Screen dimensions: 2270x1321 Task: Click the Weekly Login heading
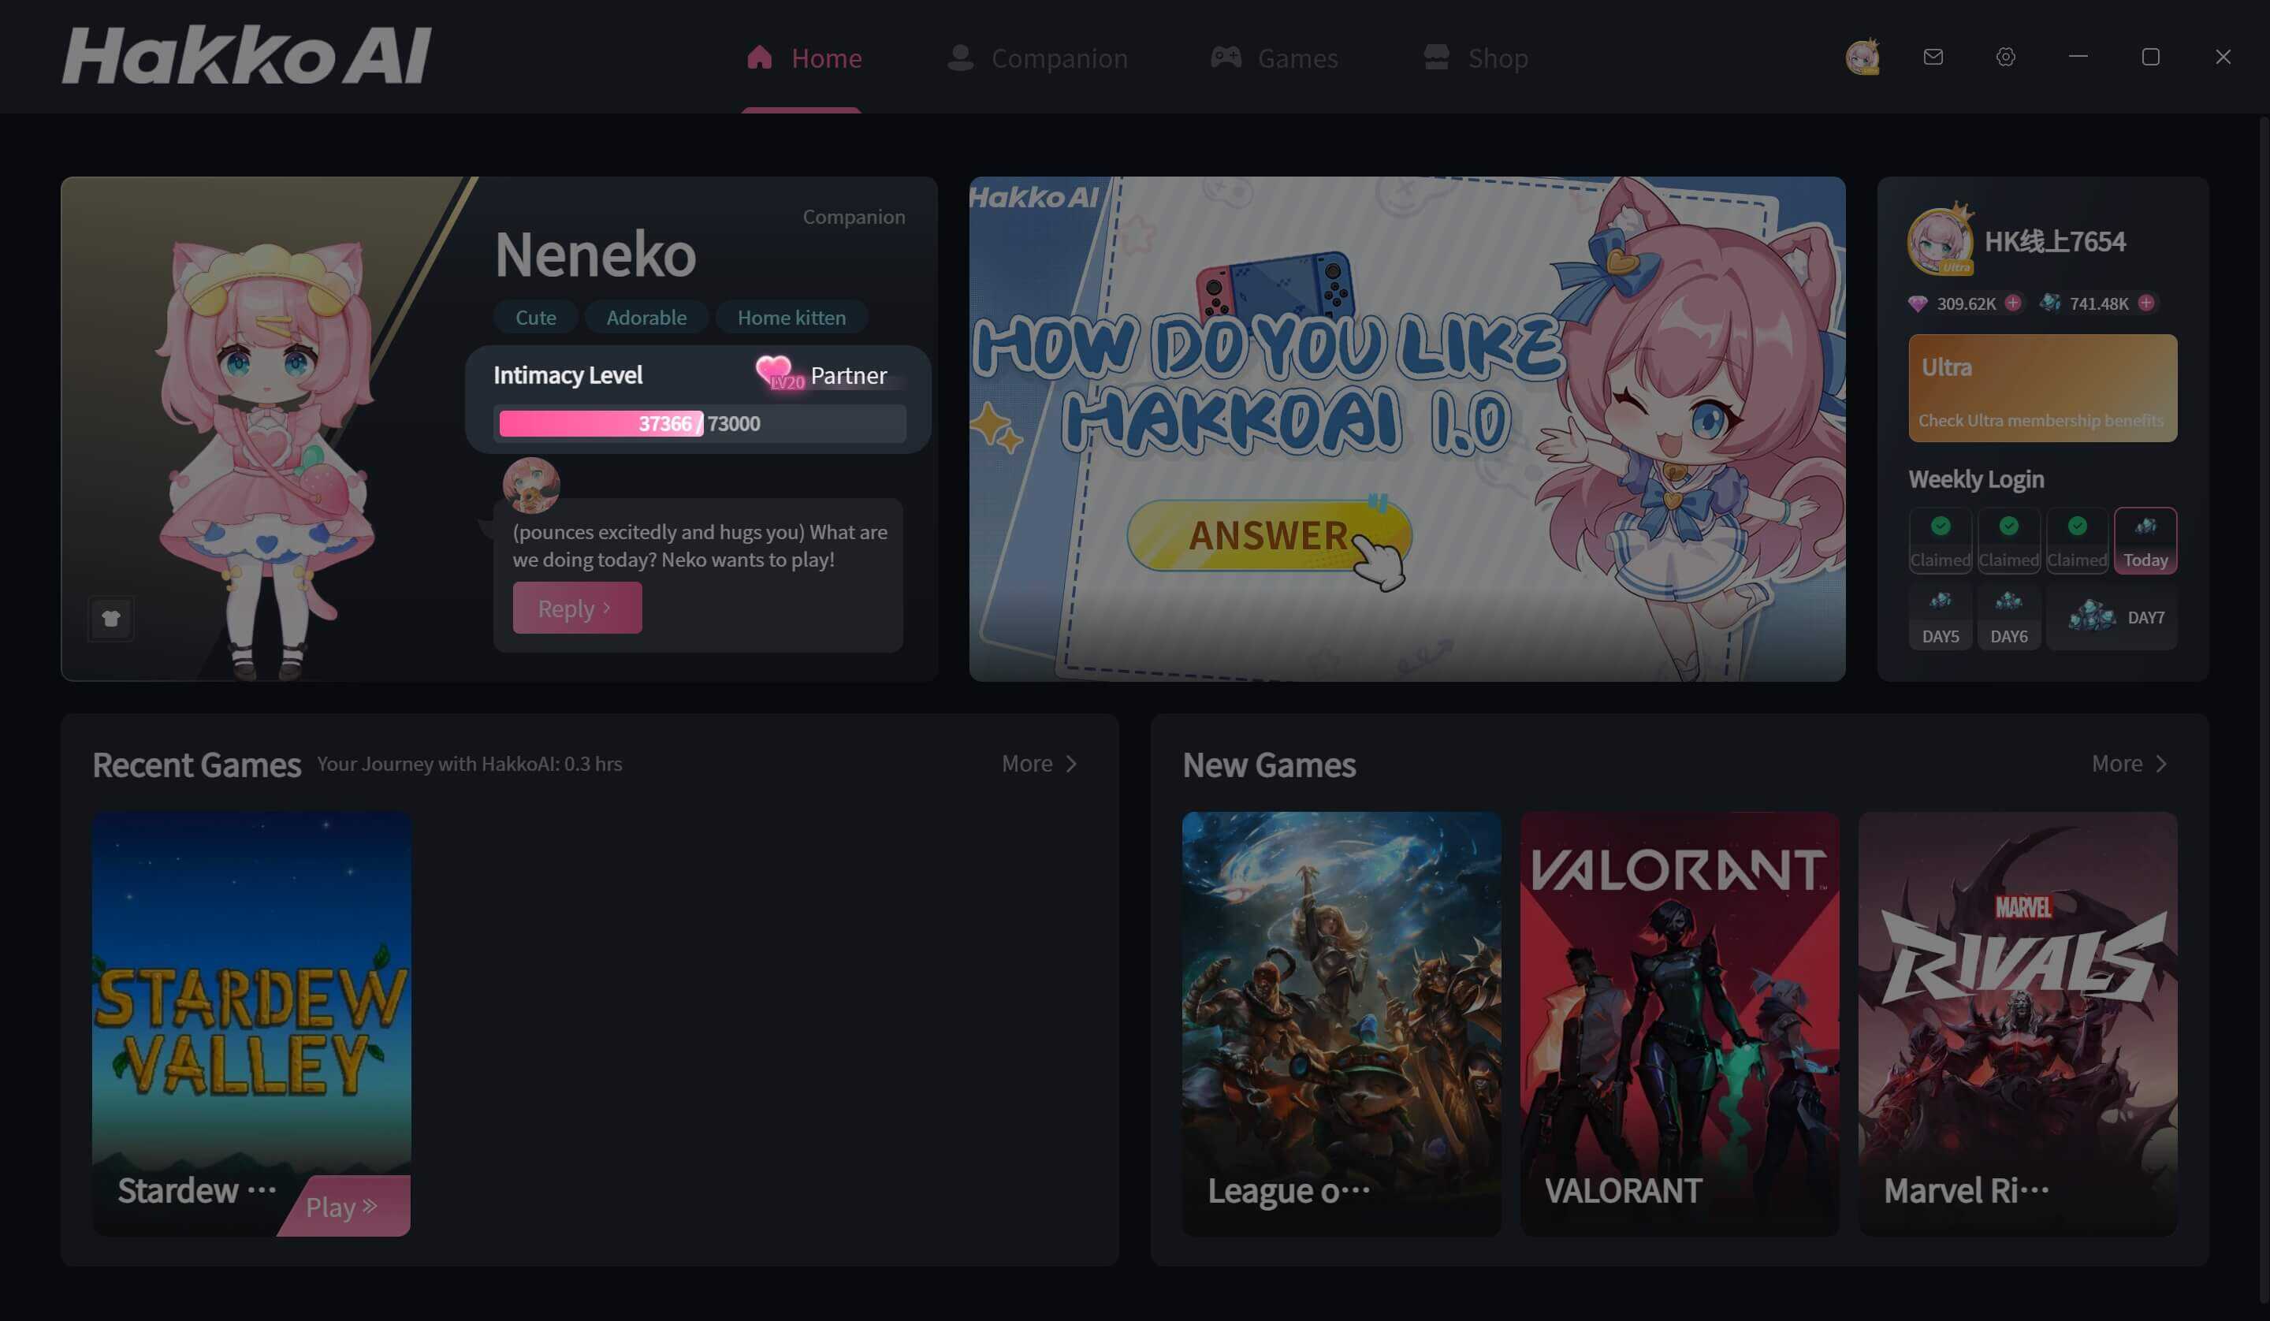(x=1975, y=479)
